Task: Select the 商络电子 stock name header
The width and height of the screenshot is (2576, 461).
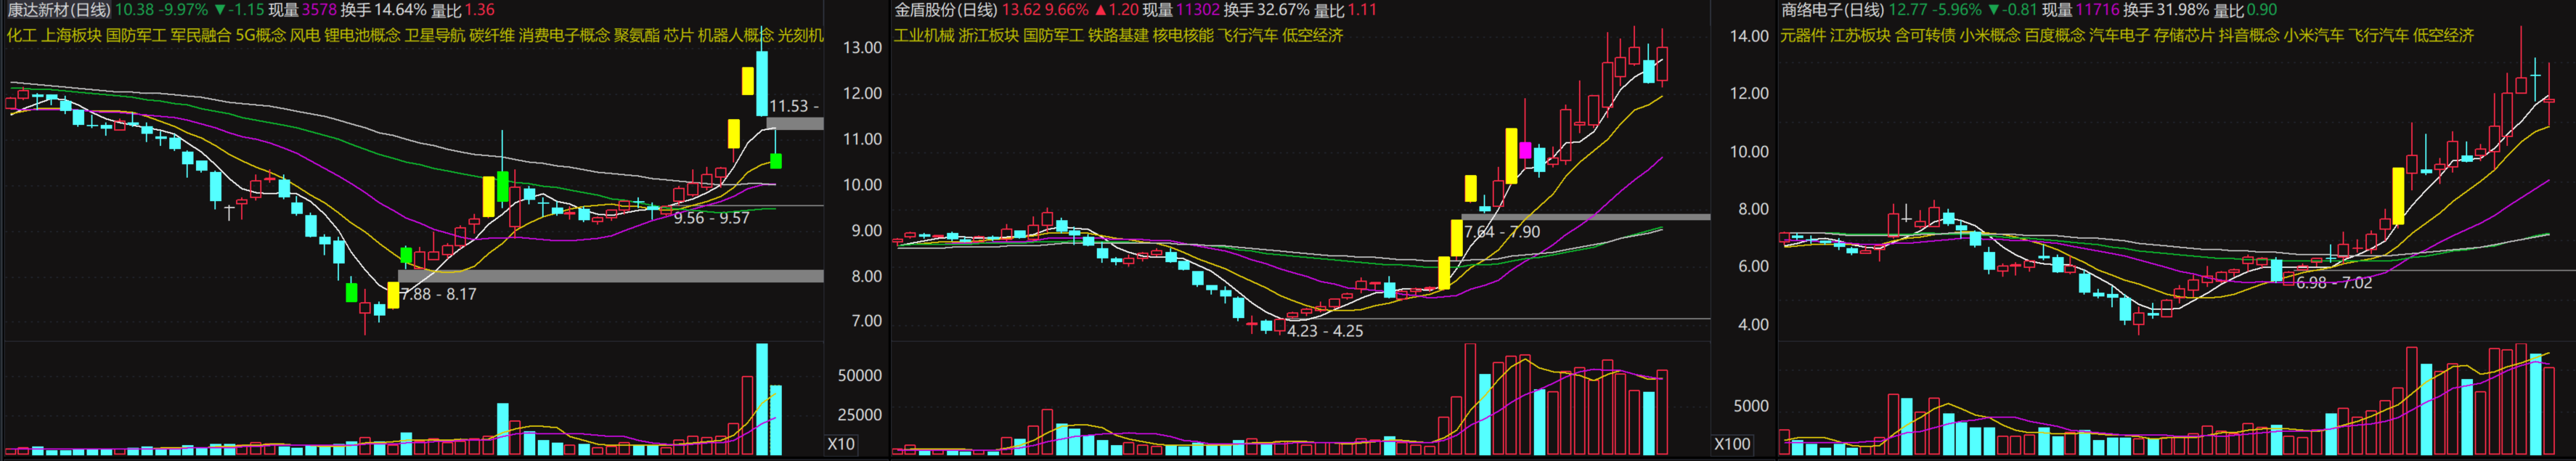Action: (x=1832, y=10)
